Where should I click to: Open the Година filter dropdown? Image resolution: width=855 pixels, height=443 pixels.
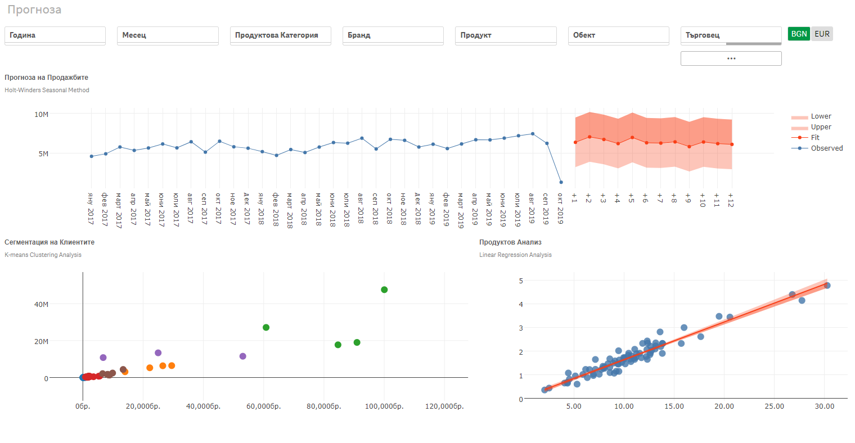[55, 35]
